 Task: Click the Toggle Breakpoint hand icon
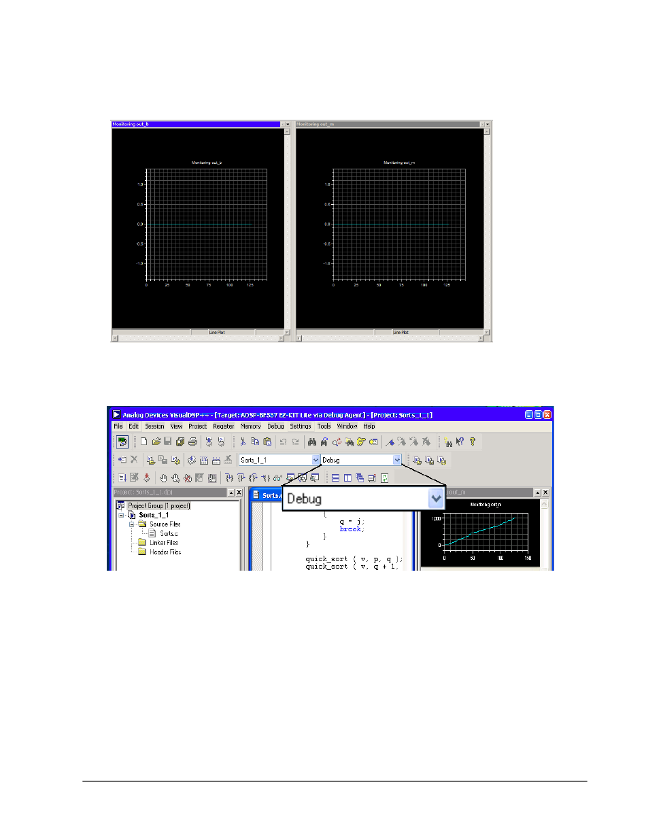[163, 478]
